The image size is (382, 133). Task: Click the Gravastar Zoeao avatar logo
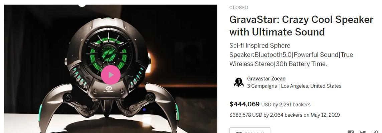238,82
